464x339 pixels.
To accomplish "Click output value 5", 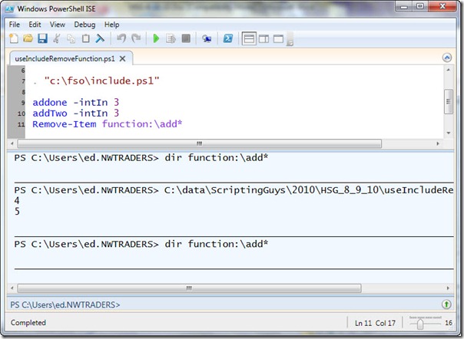I will [17, 212].
